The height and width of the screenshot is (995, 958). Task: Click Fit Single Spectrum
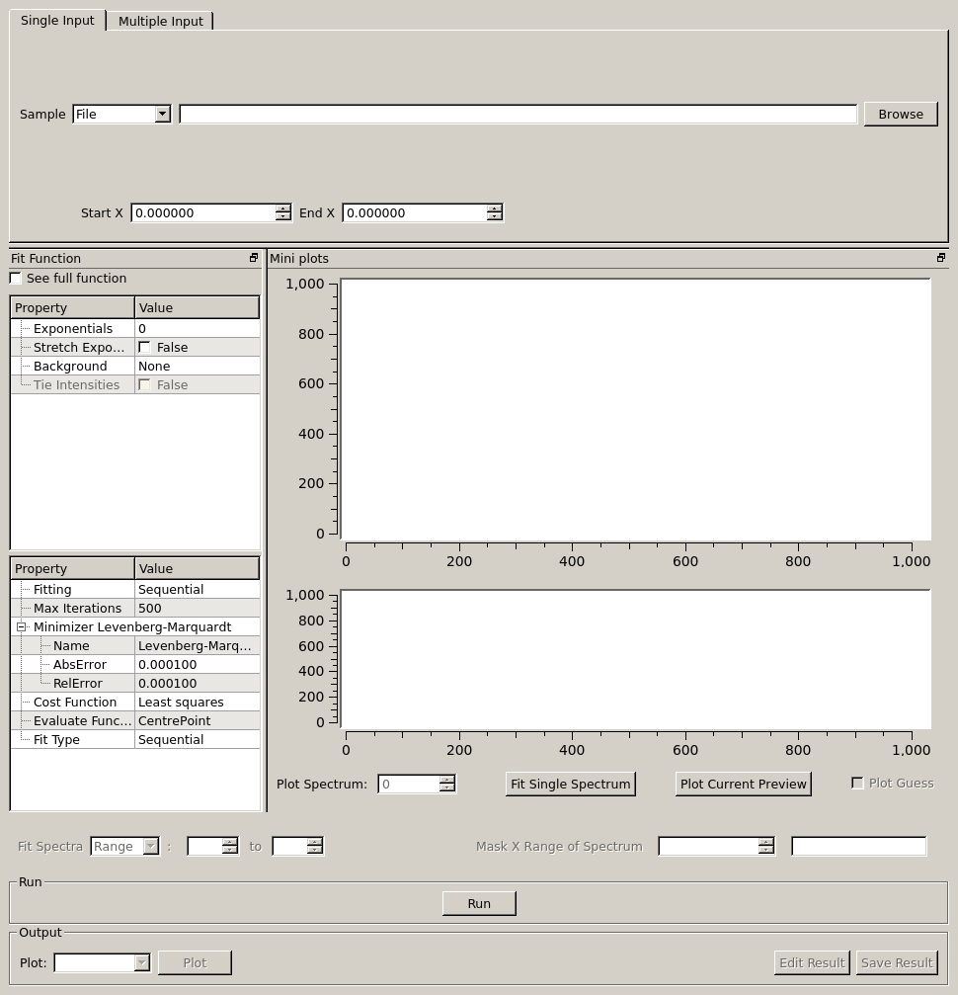pos(570,784)
